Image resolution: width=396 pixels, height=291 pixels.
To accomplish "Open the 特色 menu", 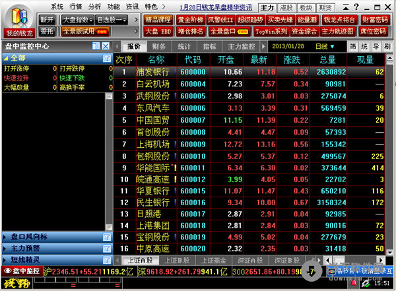I will 151,7.
